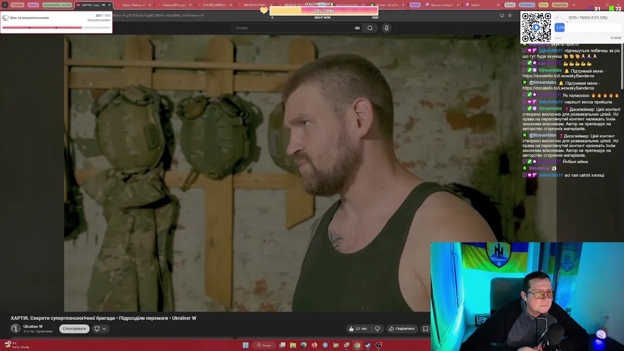Screen dimensions: 624x351
Task: Switch to the ЖІНКИ ШТУРМУ tab
Action: [x=254, y=5]
